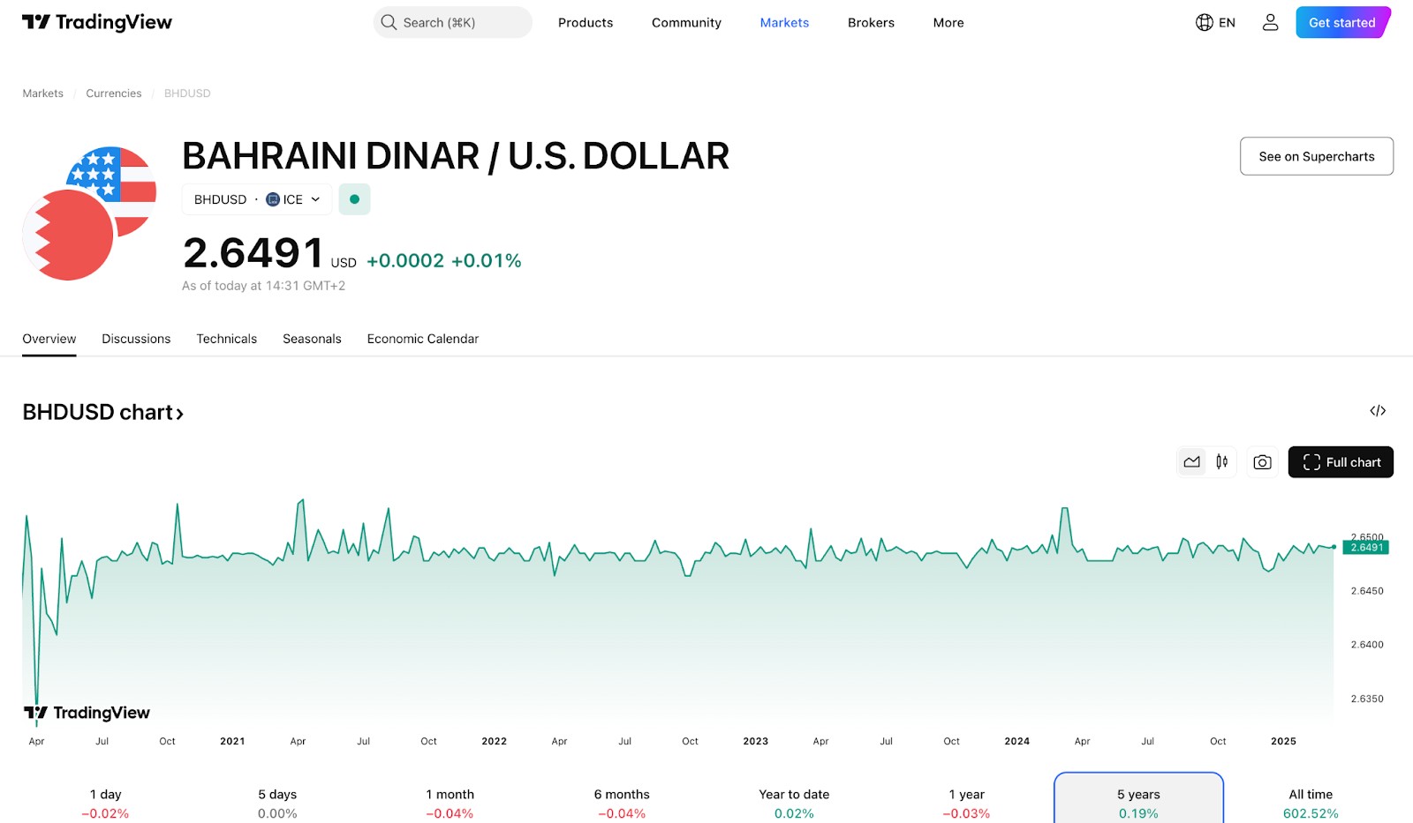1413x823 pixels.
Task: Open the Markets menu
Action: coord(784,23)
